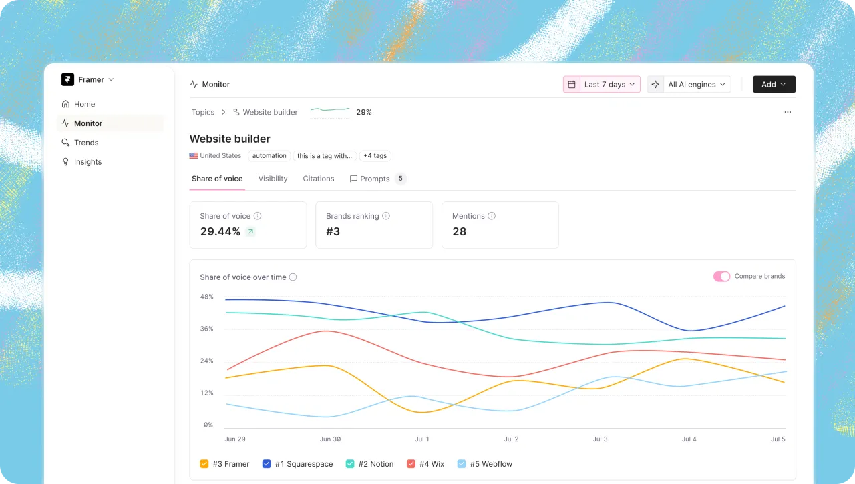Click the Home house icon in sidebar

pyautogui.click(x=65, y=104)
